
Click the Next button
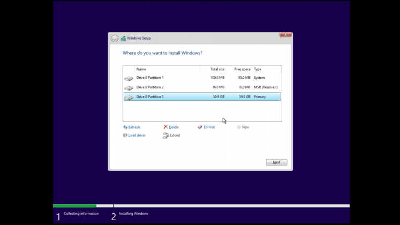tap(276, 162)
